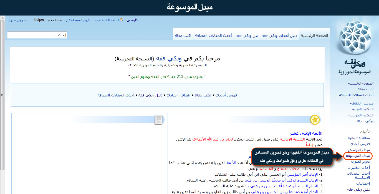Viewport: 379px width, 194px height.
Task: Click الصفحة الرئيسية in the sidebar
Action: point(361,83)
